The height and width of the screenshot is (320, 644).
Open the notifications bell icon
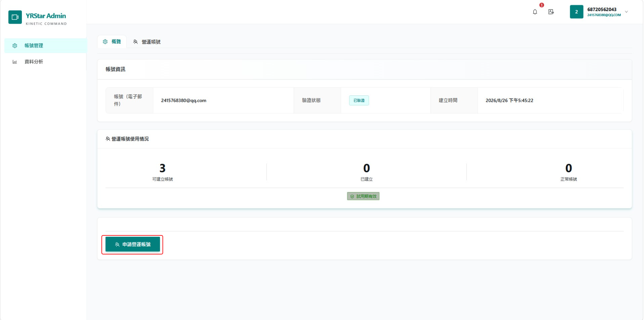coord(535,12)
